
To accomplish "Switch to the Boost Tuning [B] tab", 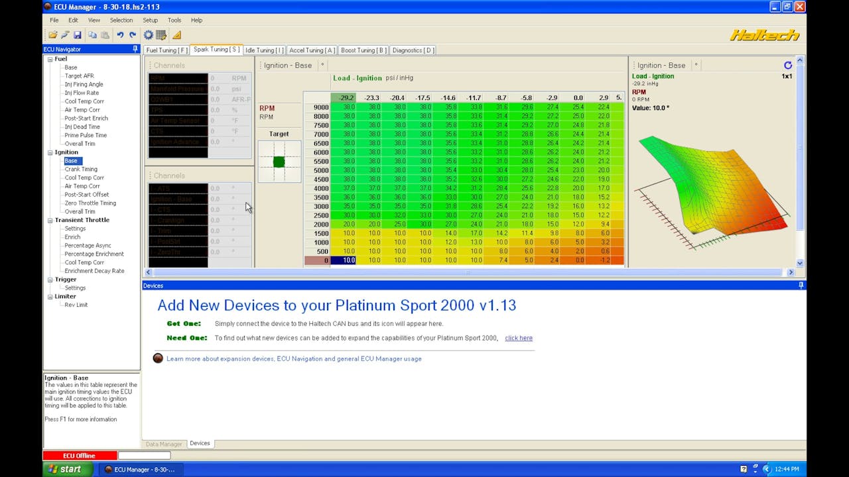I will tap(363, 50).
